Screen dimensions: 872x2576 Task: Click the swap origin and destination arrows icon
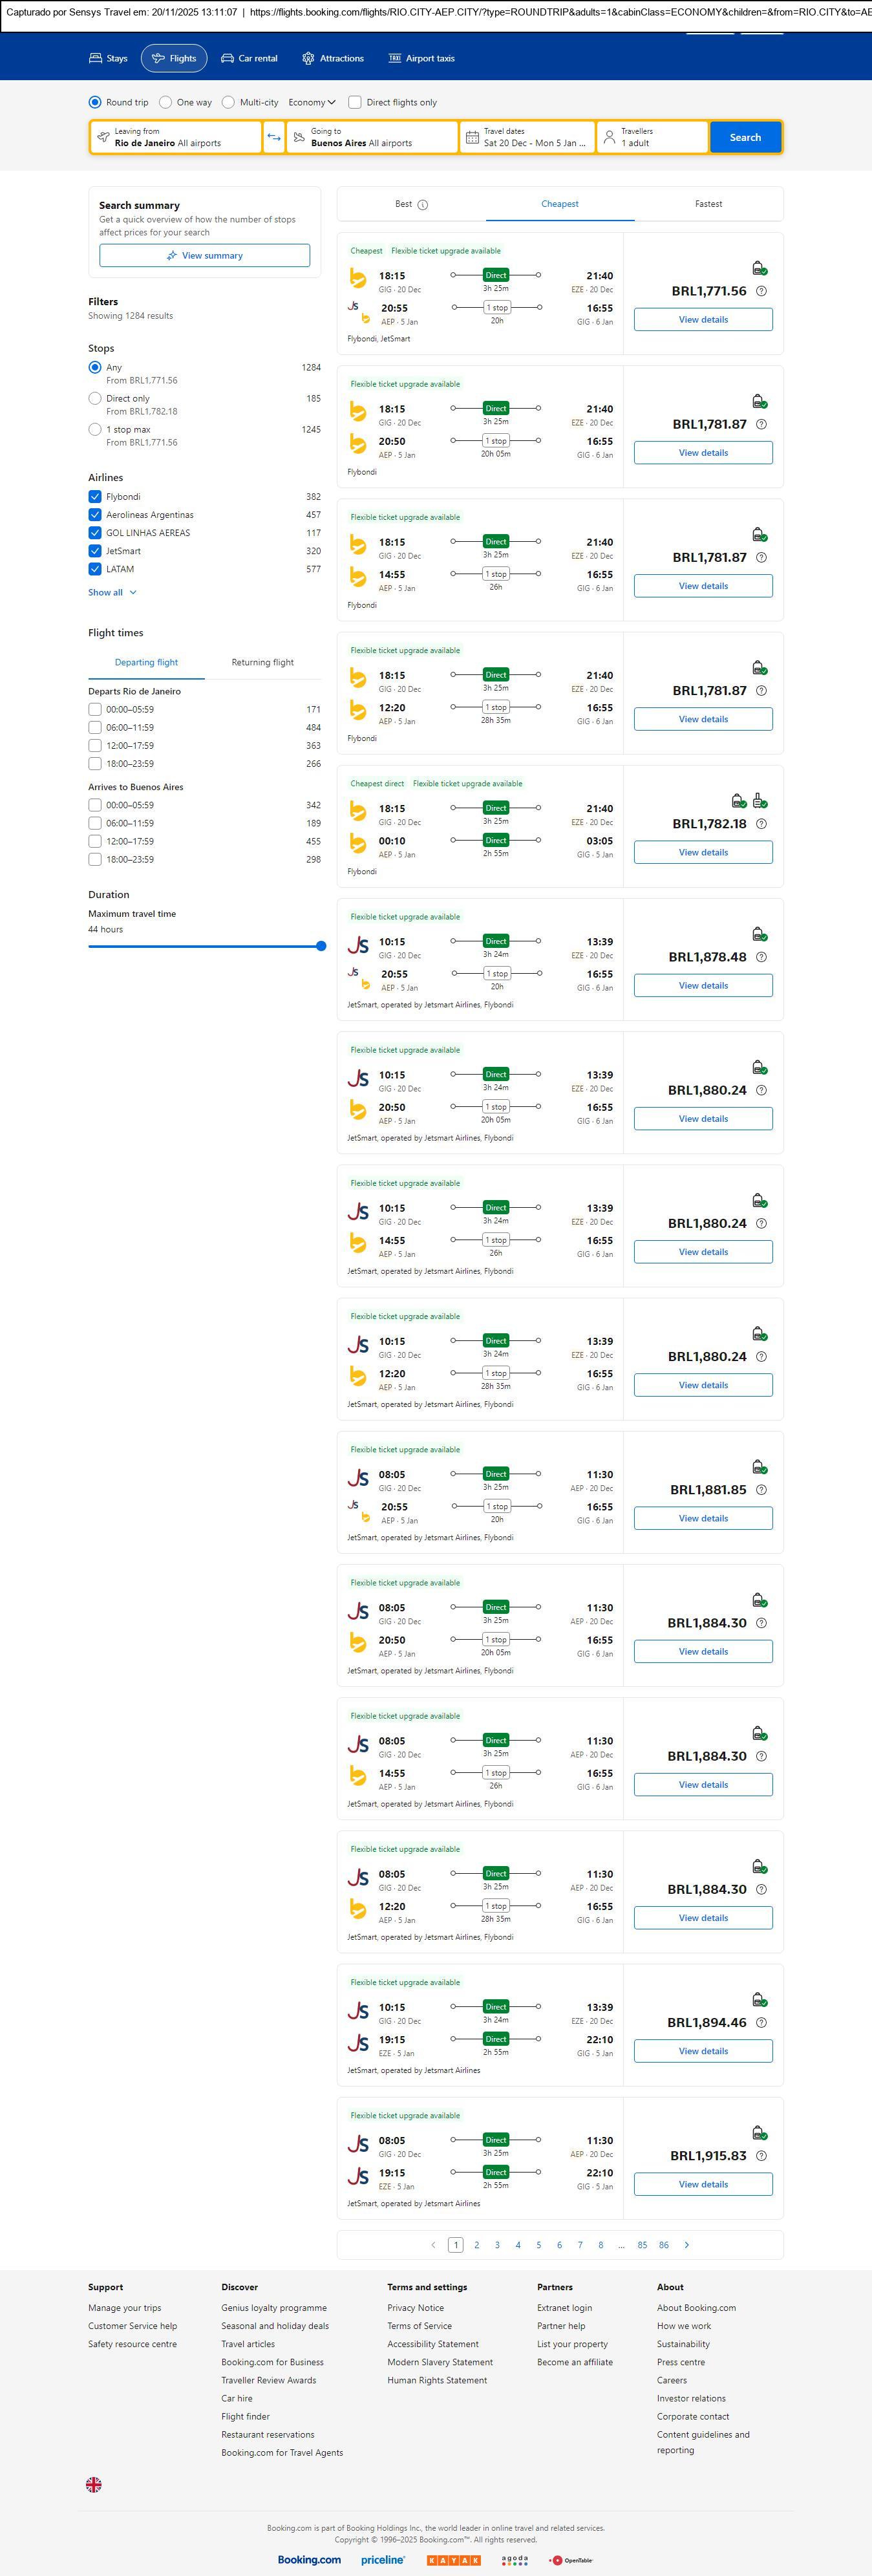[274, 137]
